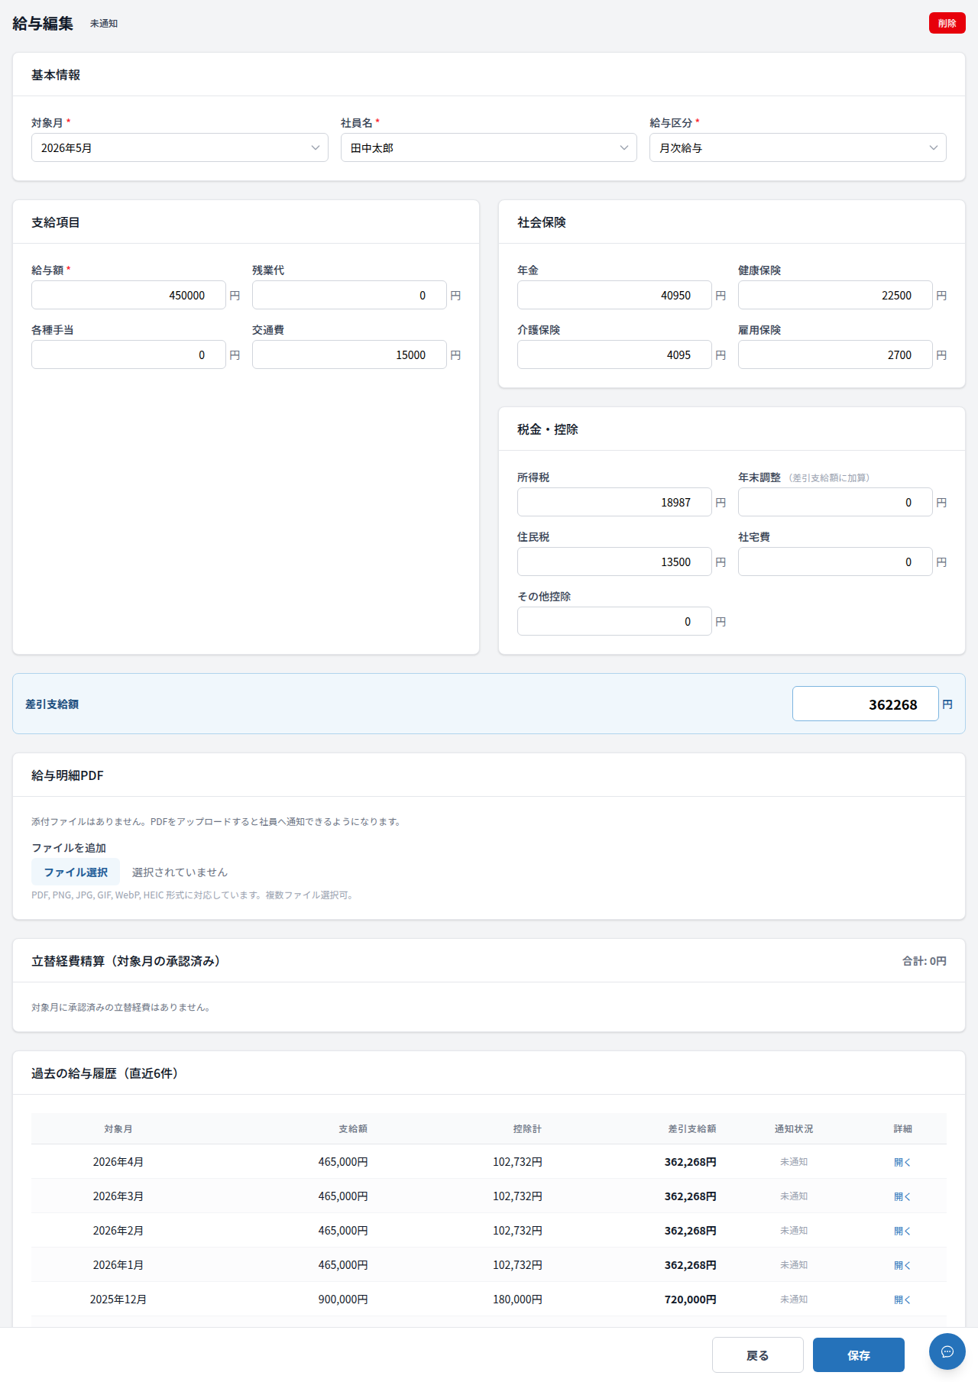Click the 各種手当 input field
The image size is (978, 1382).
point(128,354)
